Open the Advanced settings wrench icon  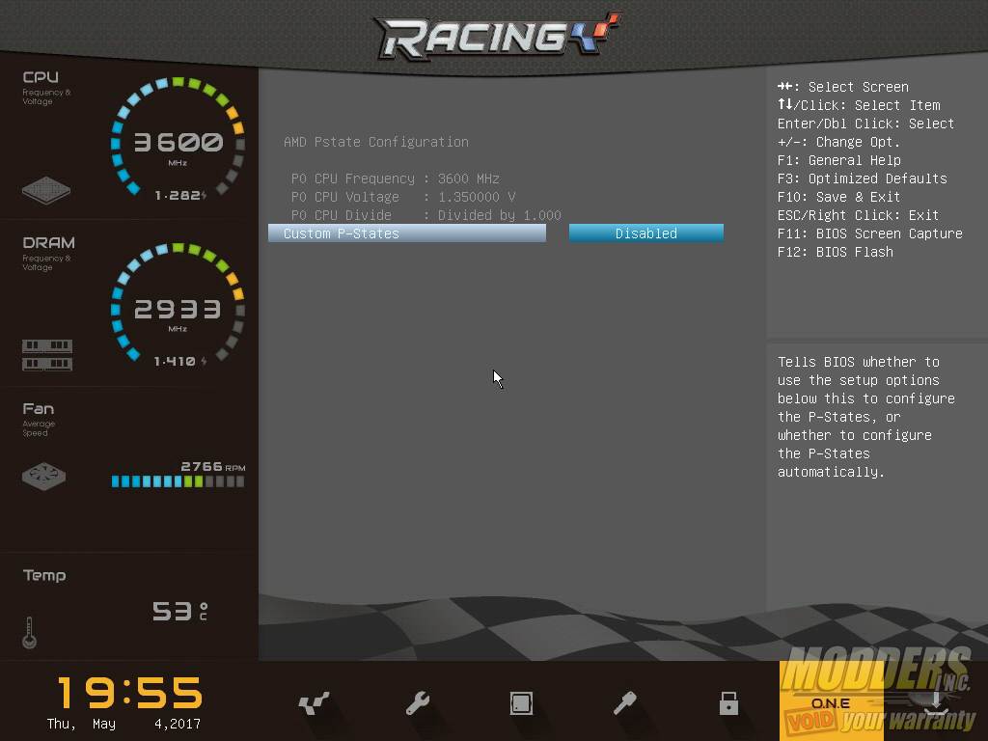click(417, 702)
